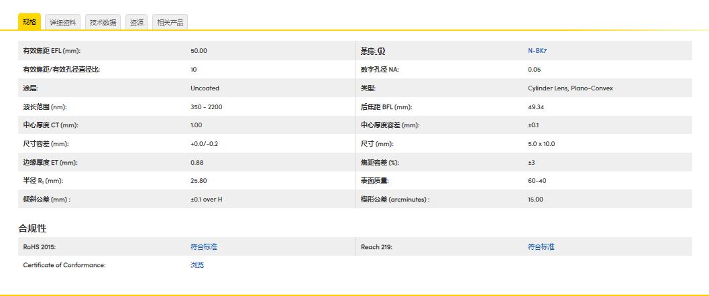The width and height of the screenshot is (709, 296).
Task: Click the 5.0 x 10.0 dimension value
Action: [541, 144]
